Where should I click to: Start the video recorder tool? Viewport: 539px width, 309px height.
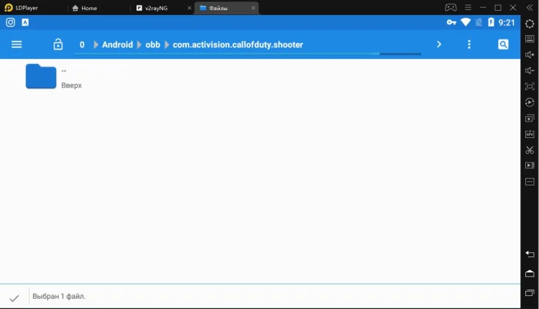(x=530, y=166)
